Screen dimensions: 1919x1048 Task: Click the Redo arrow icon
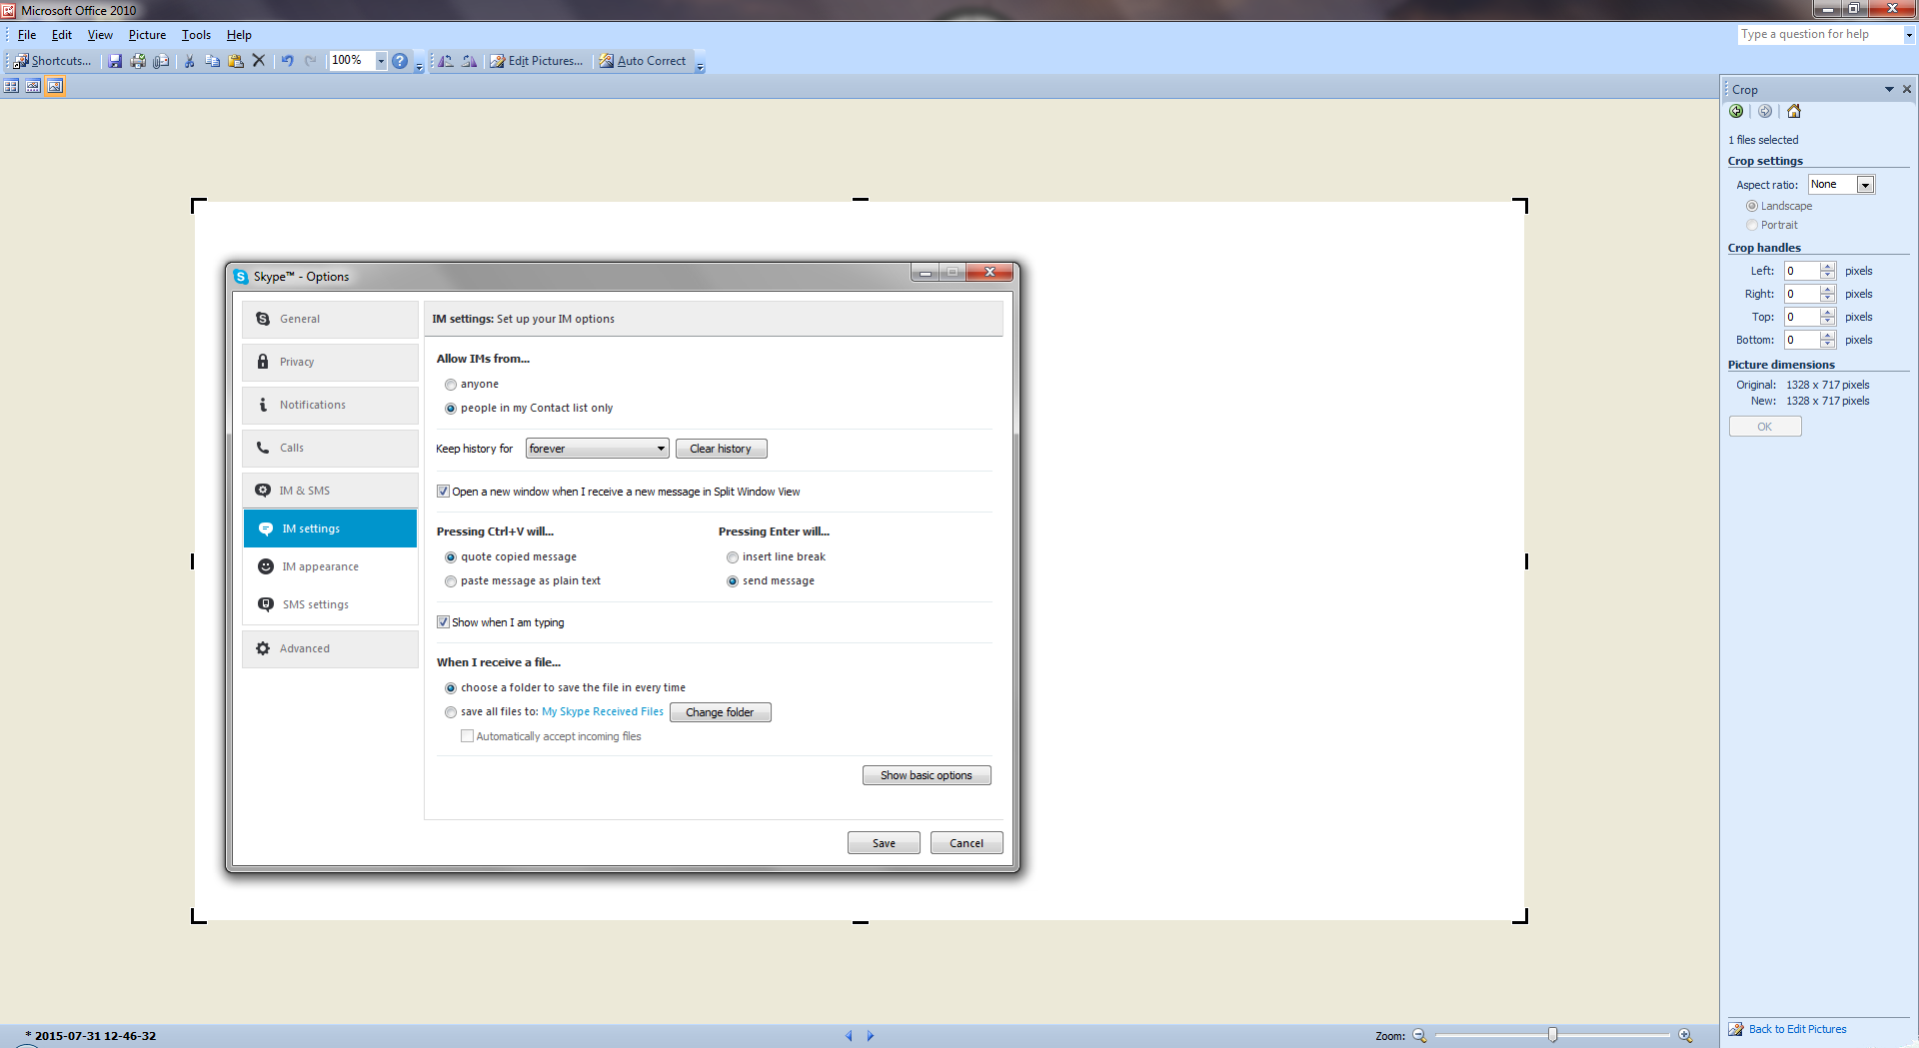[x=310, y=61]
